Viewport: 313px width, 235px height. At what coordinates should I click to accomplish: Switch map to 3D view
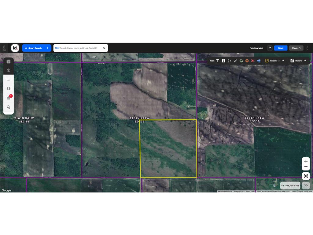click(x=306, y=185)
